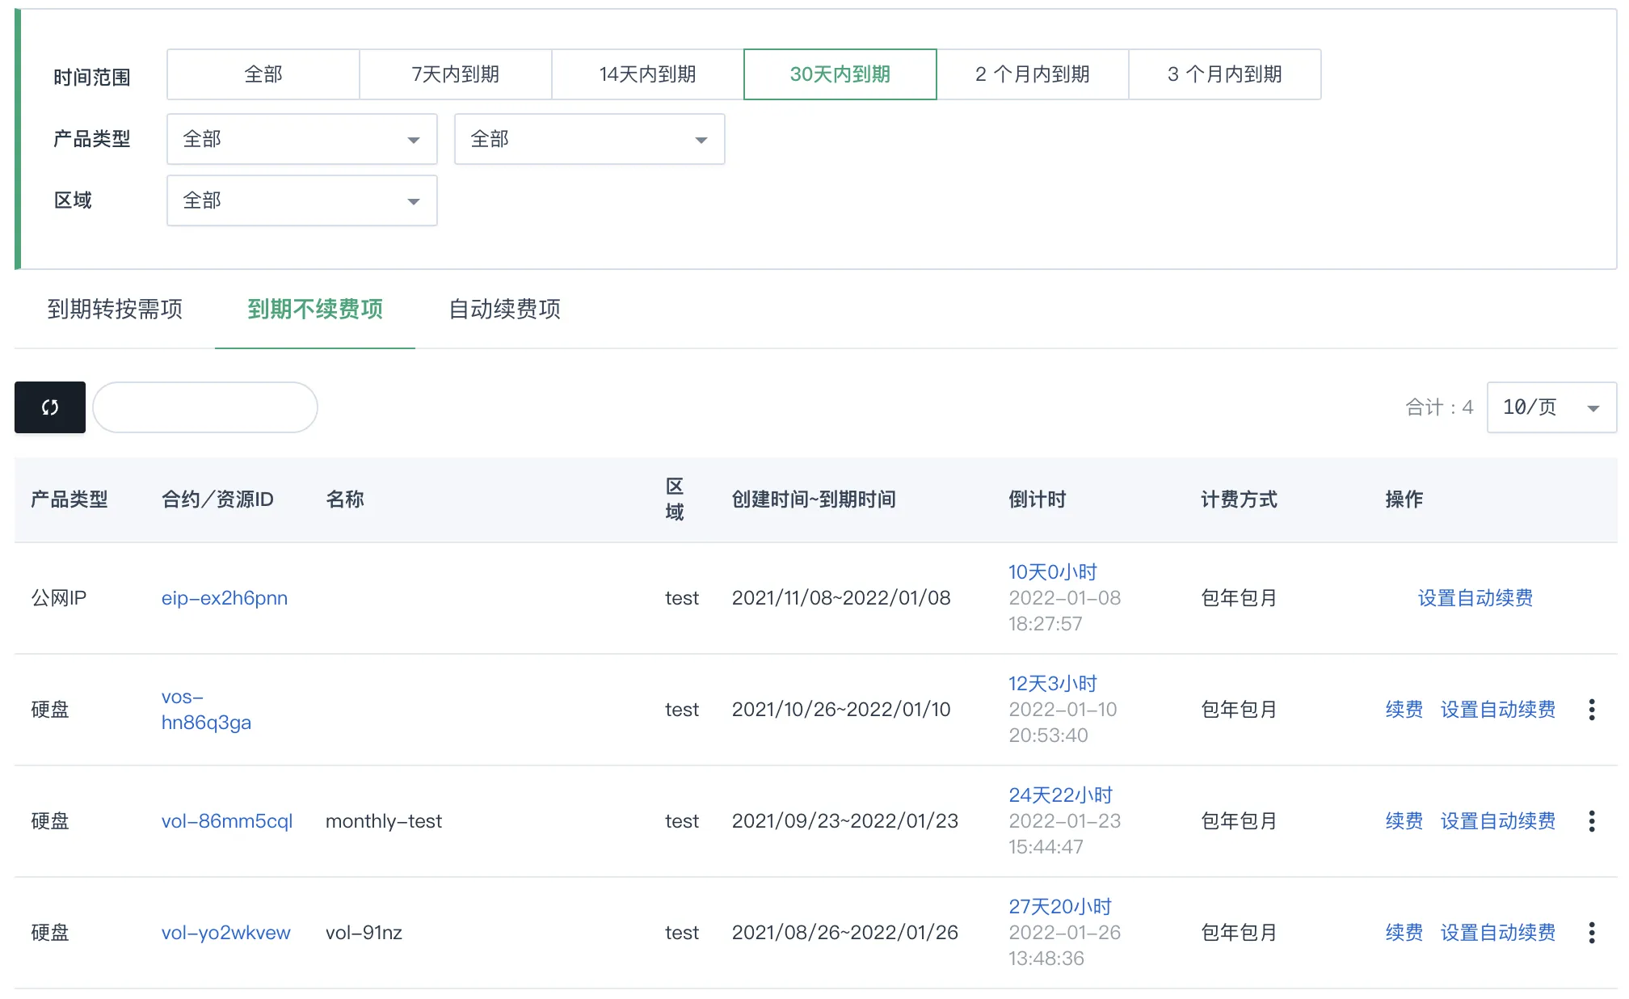Viewport: 1629px width, 999px height.
Task: Open more actions for vol-yo2wkvew row
Action: click(x=1591, y=933)
